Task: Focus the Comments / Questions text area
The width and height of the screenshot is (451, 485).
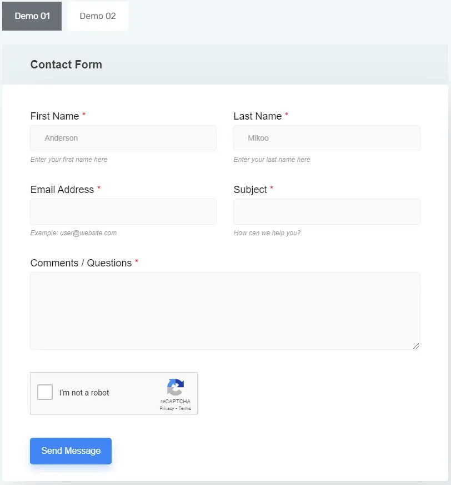Action: (225, 310)
